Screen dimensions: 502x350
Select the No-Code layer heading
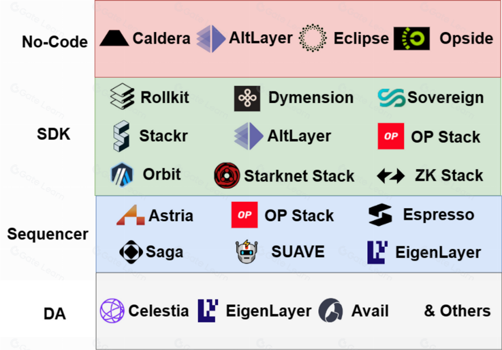(x=55, y=42)
